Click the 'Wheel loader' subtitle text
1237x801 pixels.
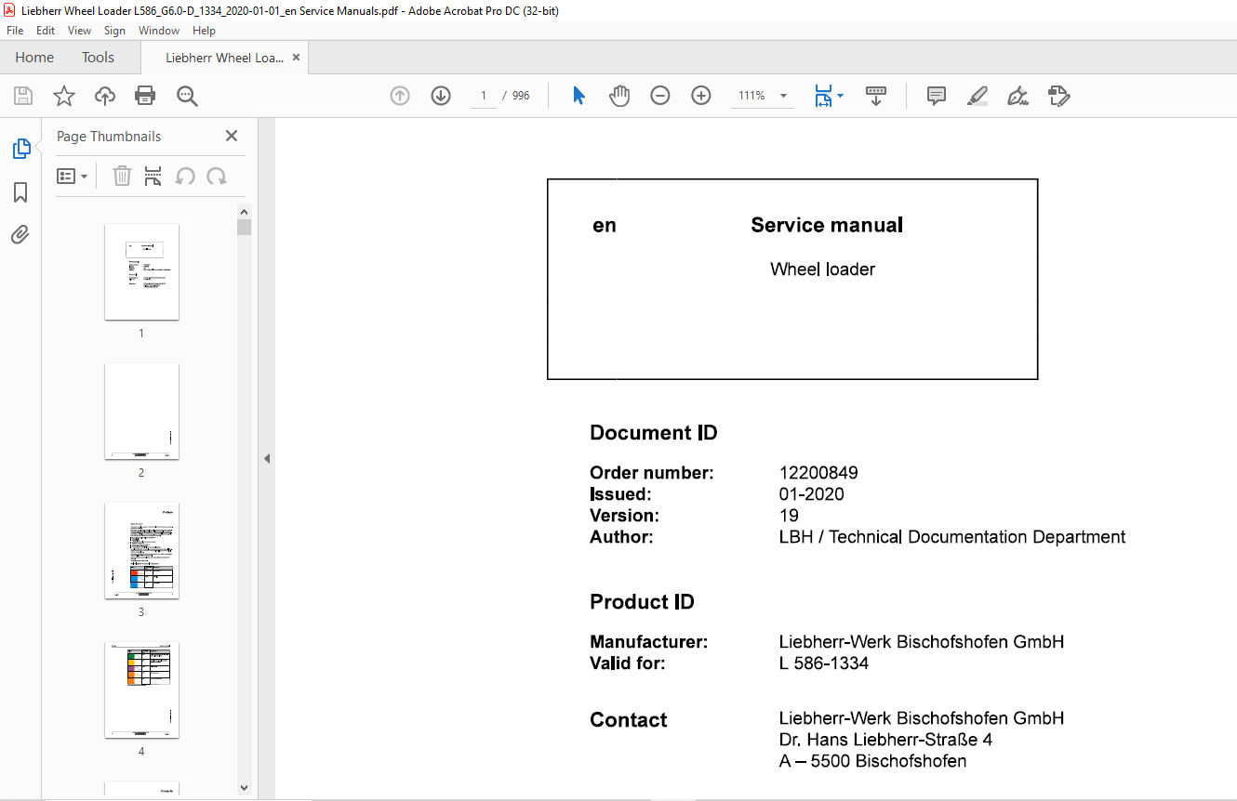(x=823, y=269)
